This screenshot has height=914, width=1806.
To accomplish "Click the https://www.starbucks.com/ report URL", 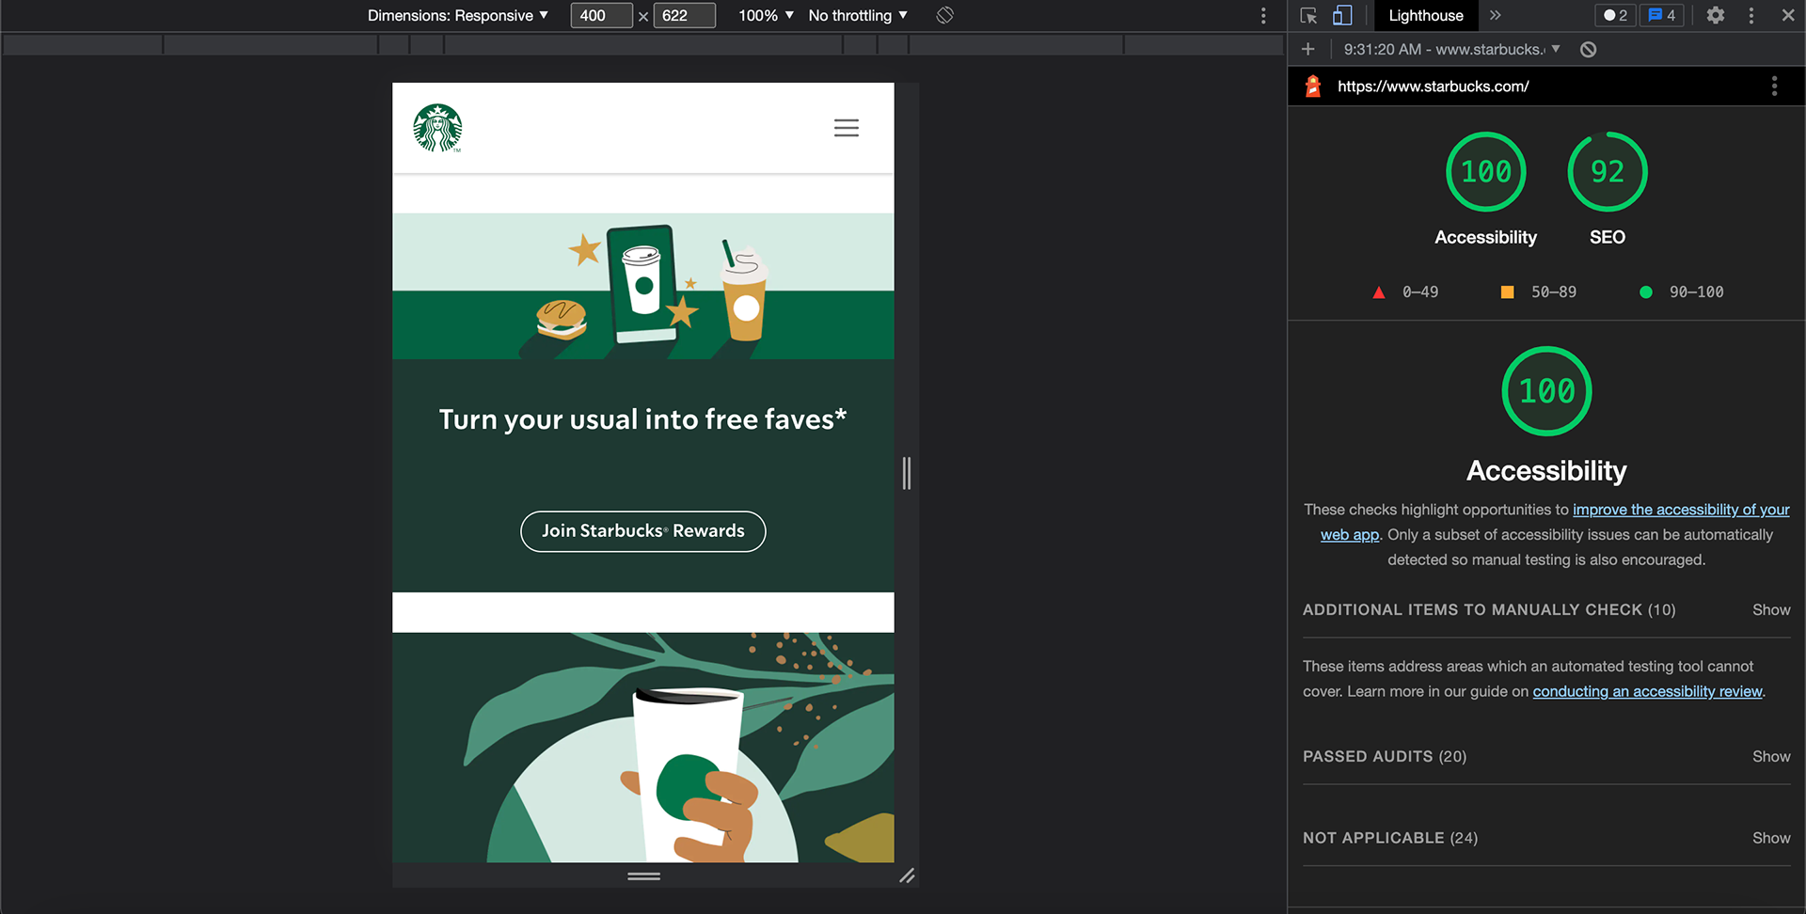I will 1433,87.
